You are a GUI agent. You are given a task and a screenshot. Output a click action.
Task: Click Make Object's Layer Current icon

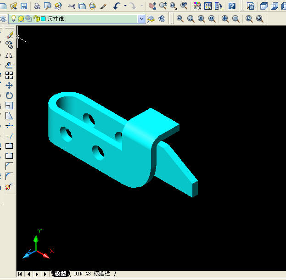point(151,19)
